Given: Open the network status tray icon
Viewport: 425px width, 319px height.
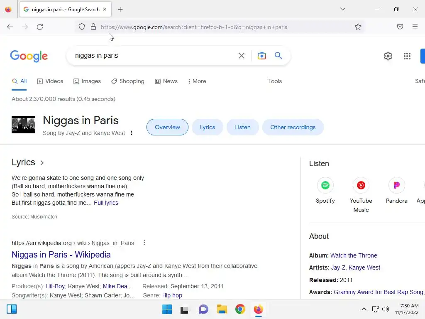Looking at the screenshot, I should click(x=375, y=309).
